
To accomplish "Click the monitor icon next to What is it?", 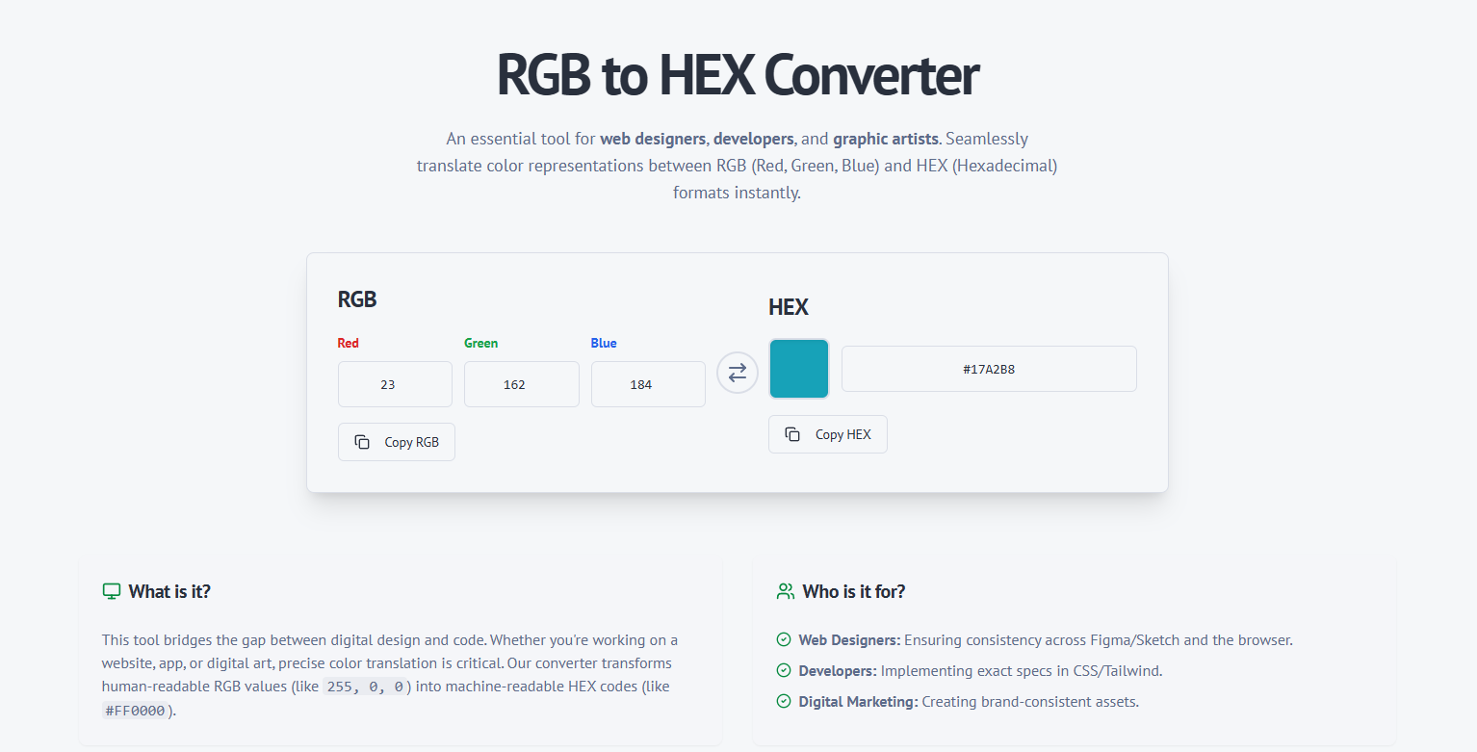I will coord(112,591).
